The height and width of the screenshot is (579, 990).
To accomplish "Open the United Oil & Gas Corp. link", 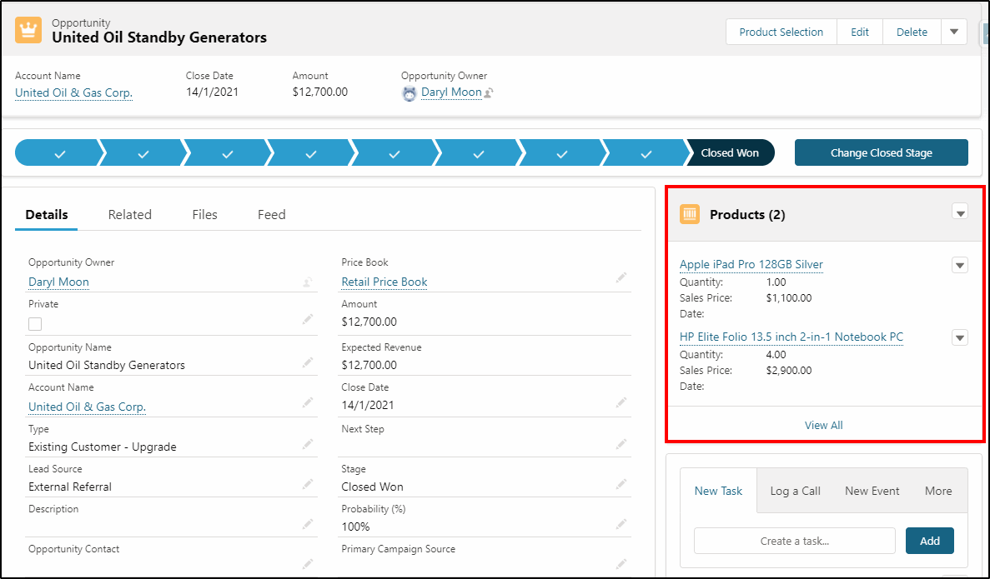I will pos(73,92).
